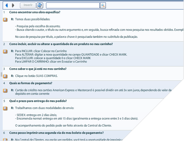Click line 'Para INCLUIR: clicar Colocar no Carrinho'

click(41, 51)
